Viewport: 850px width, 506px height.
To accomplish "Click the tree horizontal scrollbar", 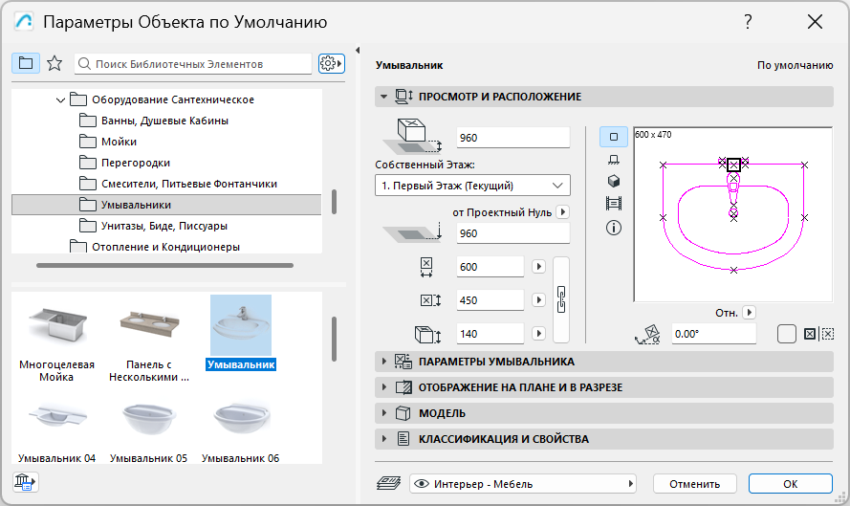I will (x=164, y=266).
